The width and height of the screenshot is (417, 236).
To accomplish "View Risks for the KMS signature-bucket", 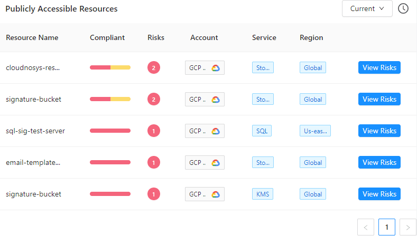I will [379, 194].
